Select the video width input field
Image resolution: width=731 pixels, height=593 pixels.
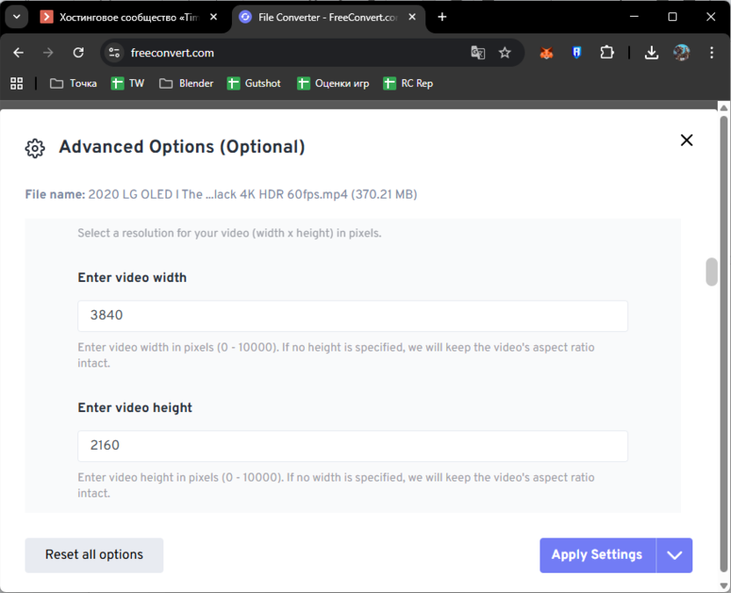[351, 316]
